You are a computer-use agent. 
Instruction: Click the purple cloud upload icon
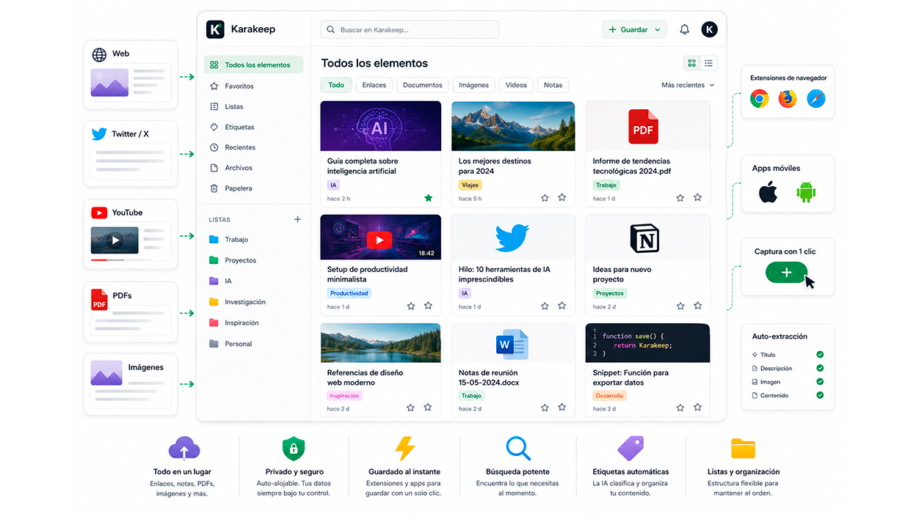[x=184, y=448]
